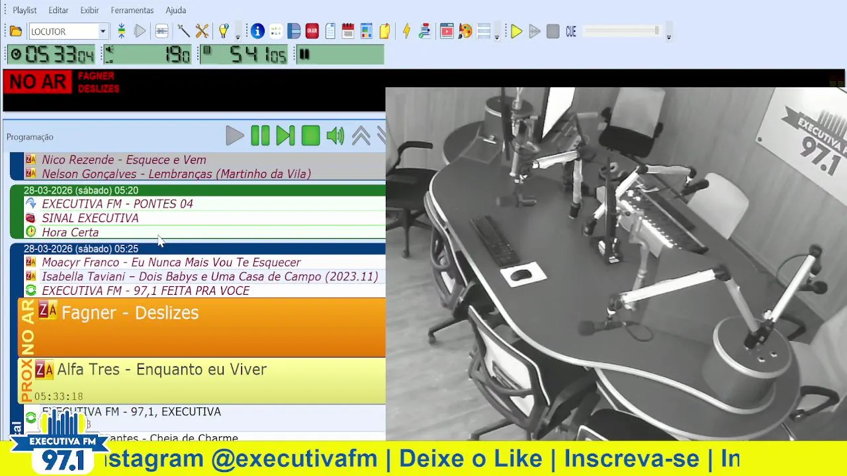
Task: Click the waveform editor icon
Action: (161, 31)
